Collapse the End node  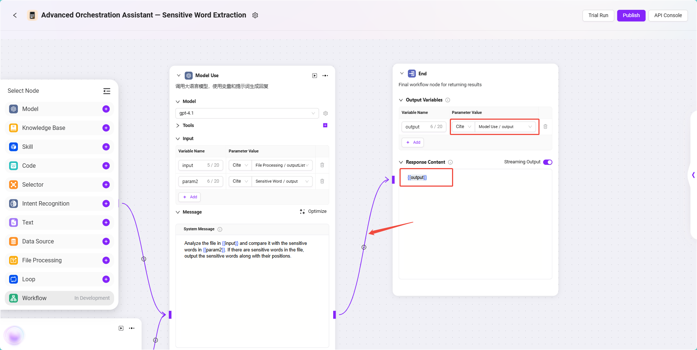tap(402, 73)
